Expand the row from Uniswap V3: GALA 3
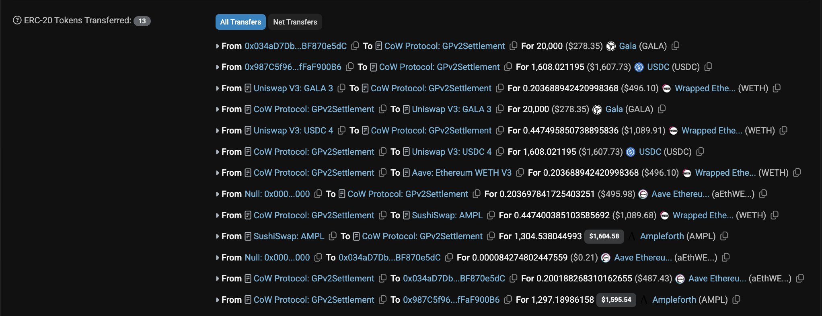This screenshot has height=316, width=822. click(218, 88)
